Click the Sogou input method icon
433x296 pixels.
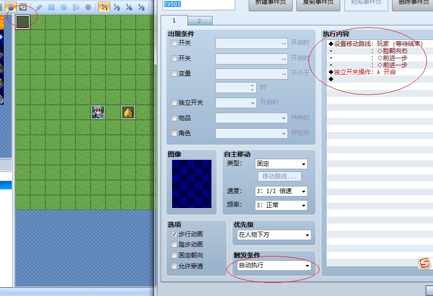[425, 263]
